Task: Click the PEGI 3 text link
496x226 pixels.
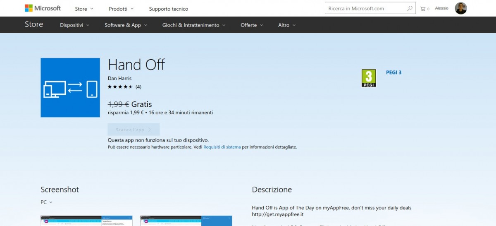Action: point(394,72)
